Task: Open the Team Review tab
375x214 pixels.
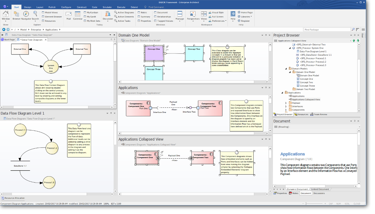Action: point(319,114)
